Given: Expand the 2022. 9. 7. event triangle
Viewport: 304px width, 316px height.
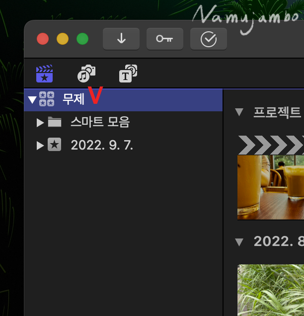Looking at the screenshot, I should (x=40, y=146).
